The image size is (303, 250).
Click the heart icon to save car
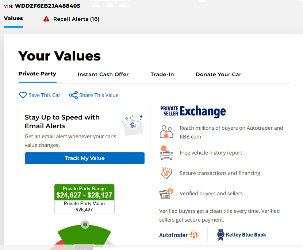(23, 95)
